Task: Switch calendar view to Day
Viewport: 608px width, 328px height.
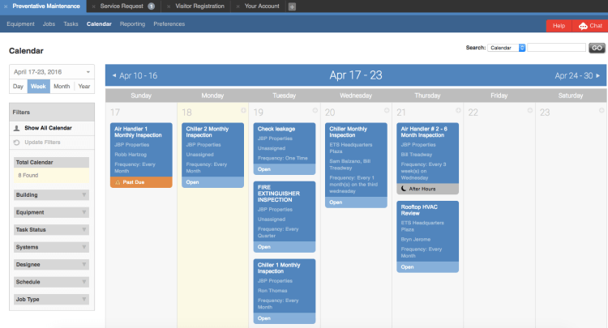Action: click(18, 86)
